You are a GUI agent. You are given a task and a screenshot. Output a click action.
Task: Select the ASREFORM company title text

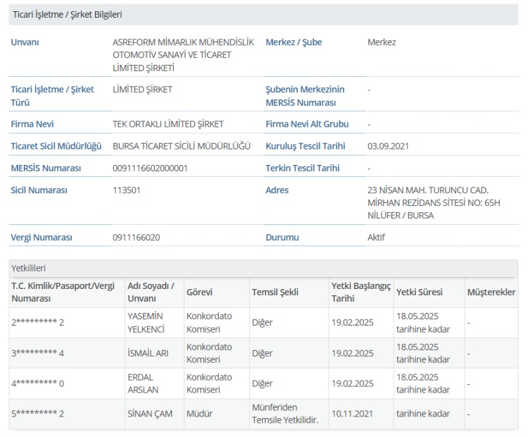pyautogui.click(x=183, y=55)
